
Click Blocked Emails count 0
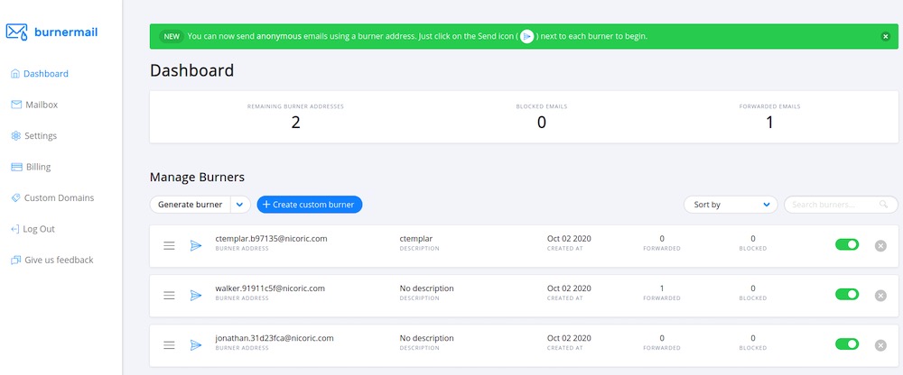[x=541, y=122]
